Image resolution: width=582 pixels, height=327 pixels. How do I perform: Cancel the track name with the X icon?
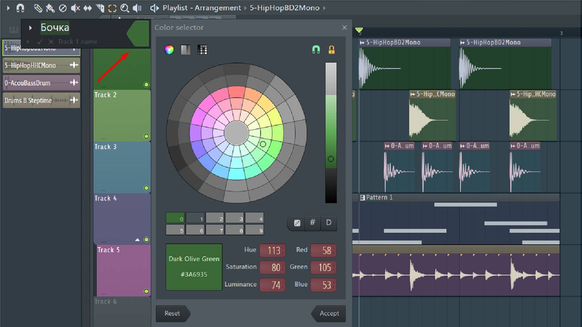pos(51,42)
